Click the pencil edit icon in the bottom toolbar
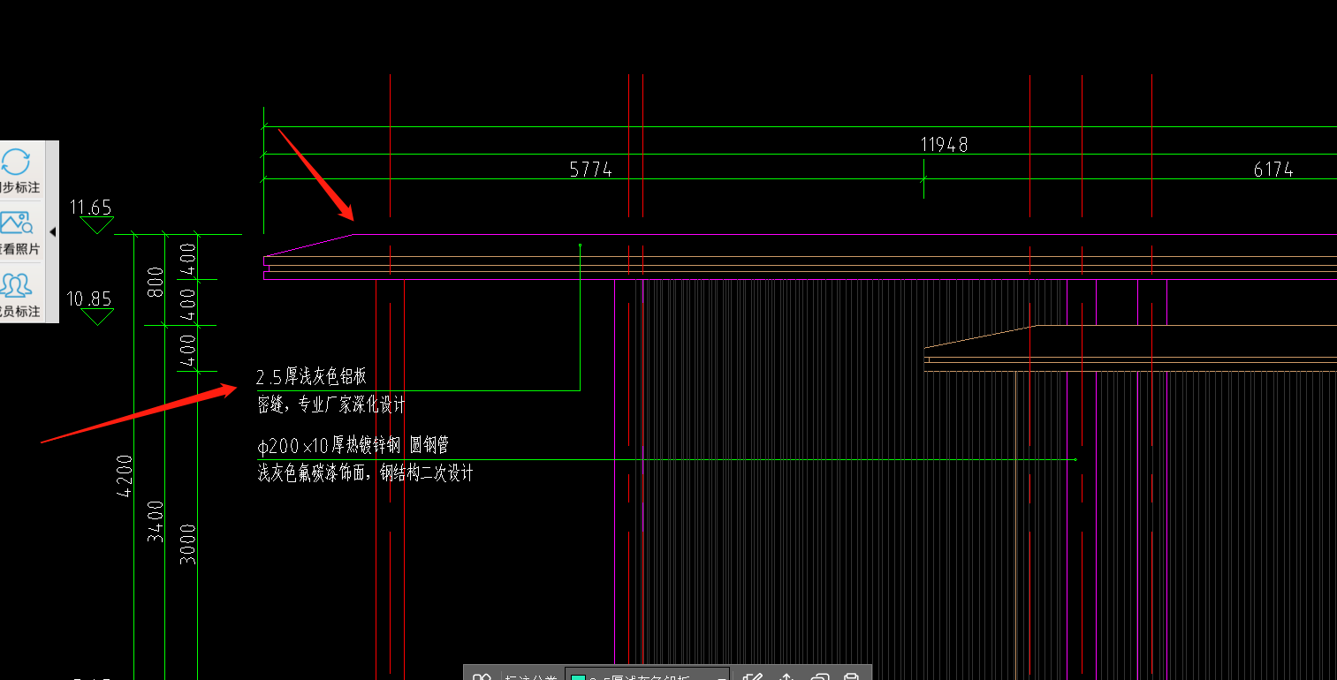The image size is (1337, 680). tap(753, 676)
